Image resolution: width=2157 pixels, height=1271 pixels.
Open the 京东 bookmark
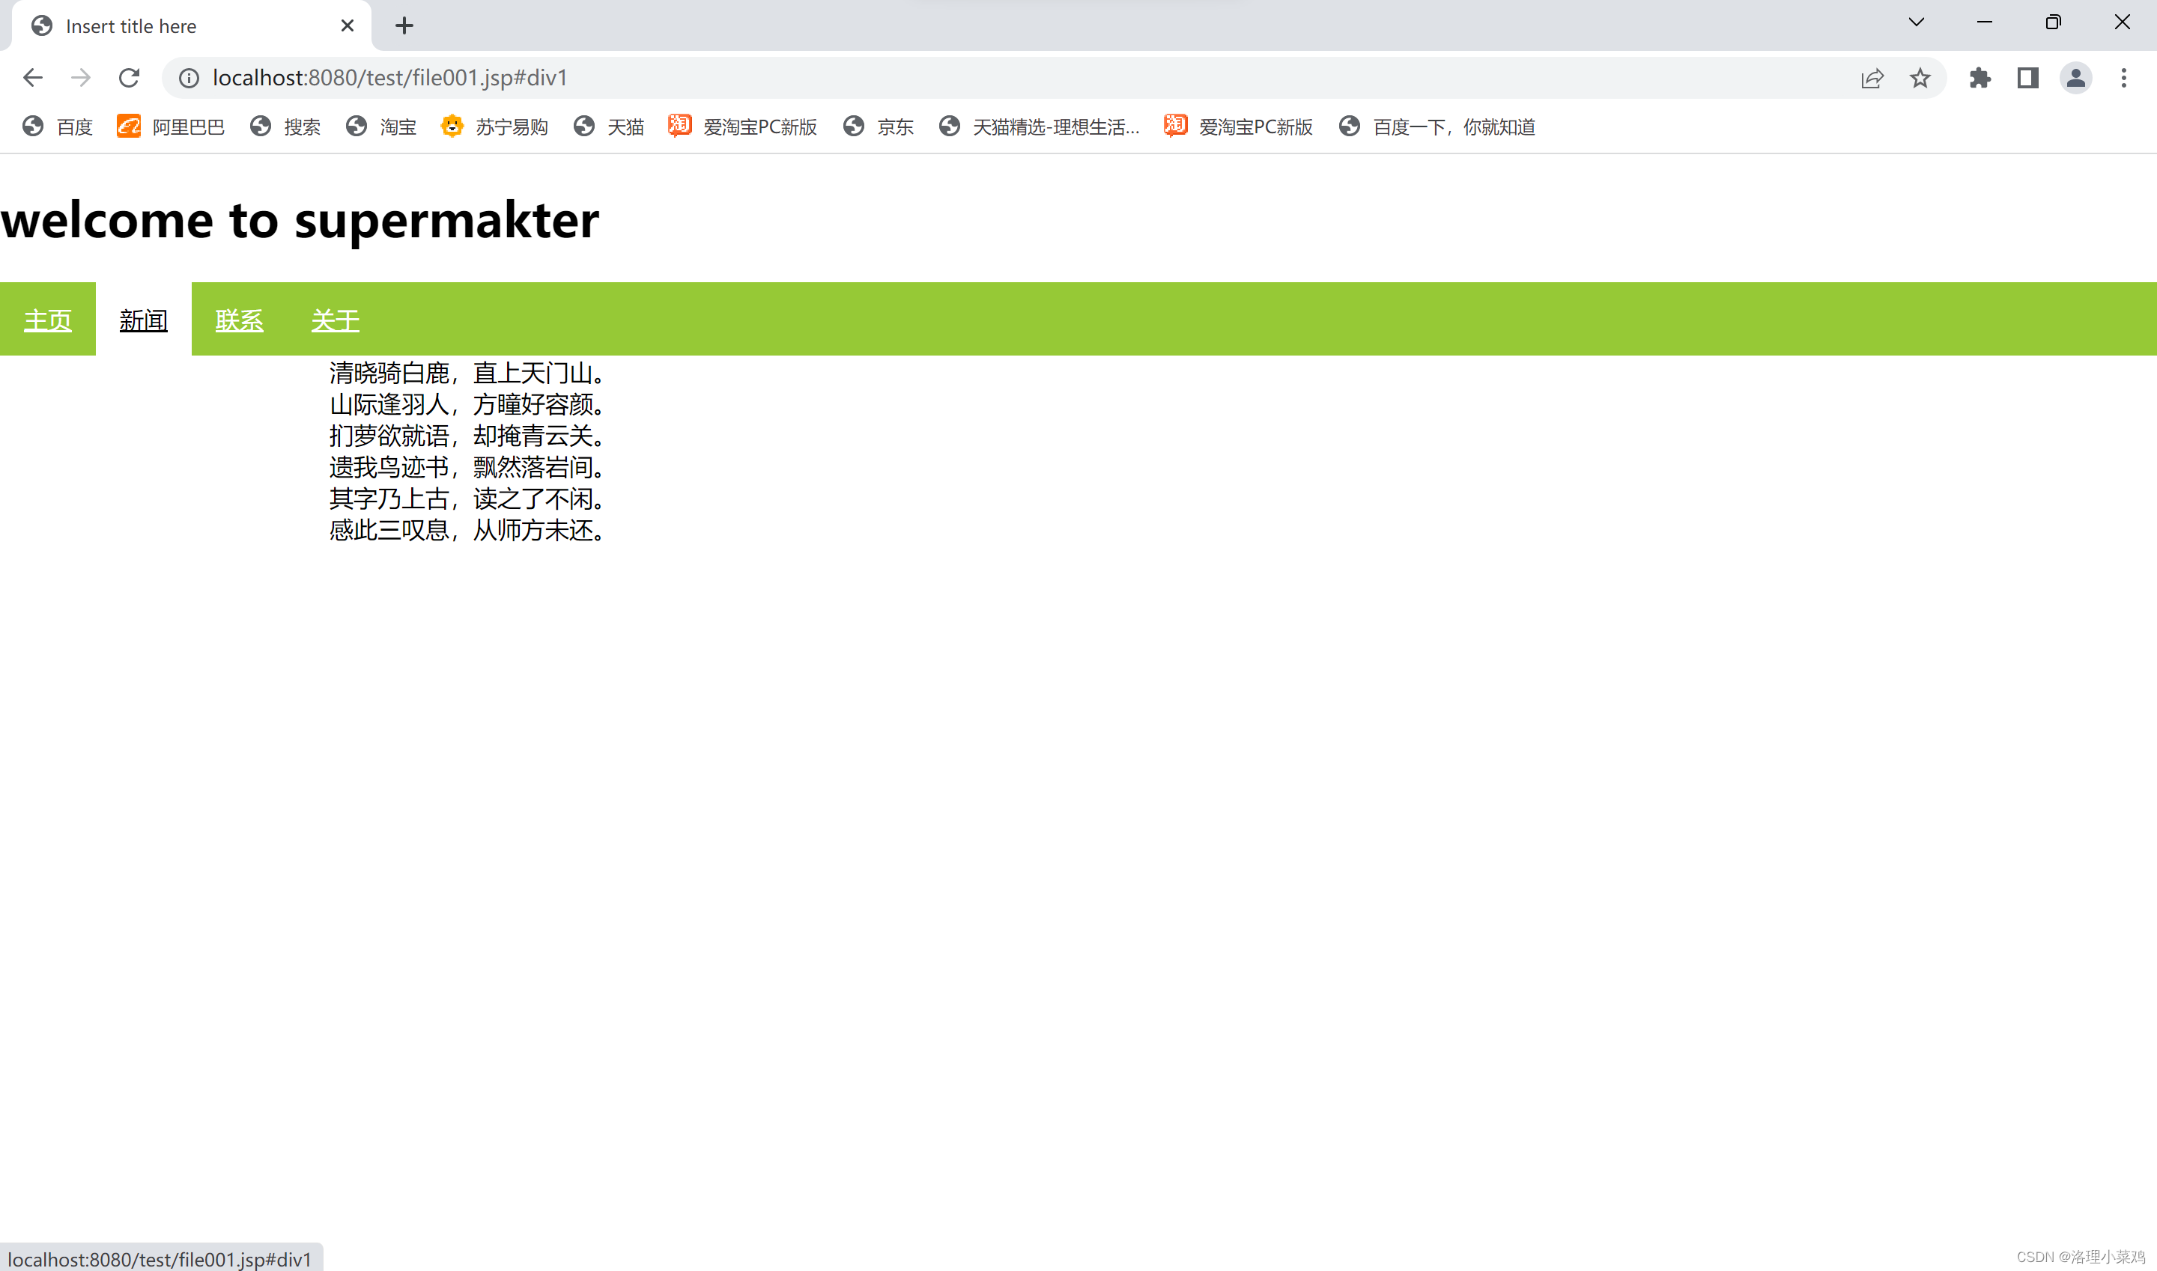click(879, 127)
